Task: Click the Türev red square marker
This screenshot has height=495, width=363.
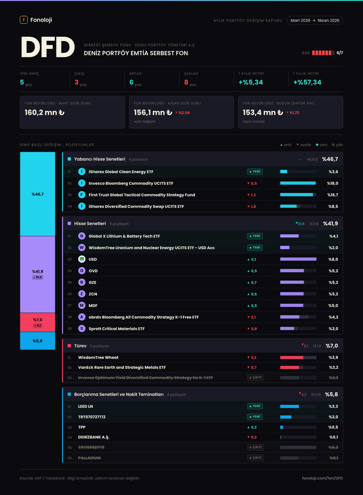Action: pyautogui.click(x=69, y=346)
